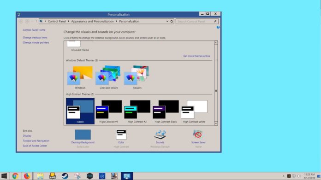This screenshot has height=180, width=321.
Task: Click the High Contrast Themes (5) heading
Action: pos(80,94)
